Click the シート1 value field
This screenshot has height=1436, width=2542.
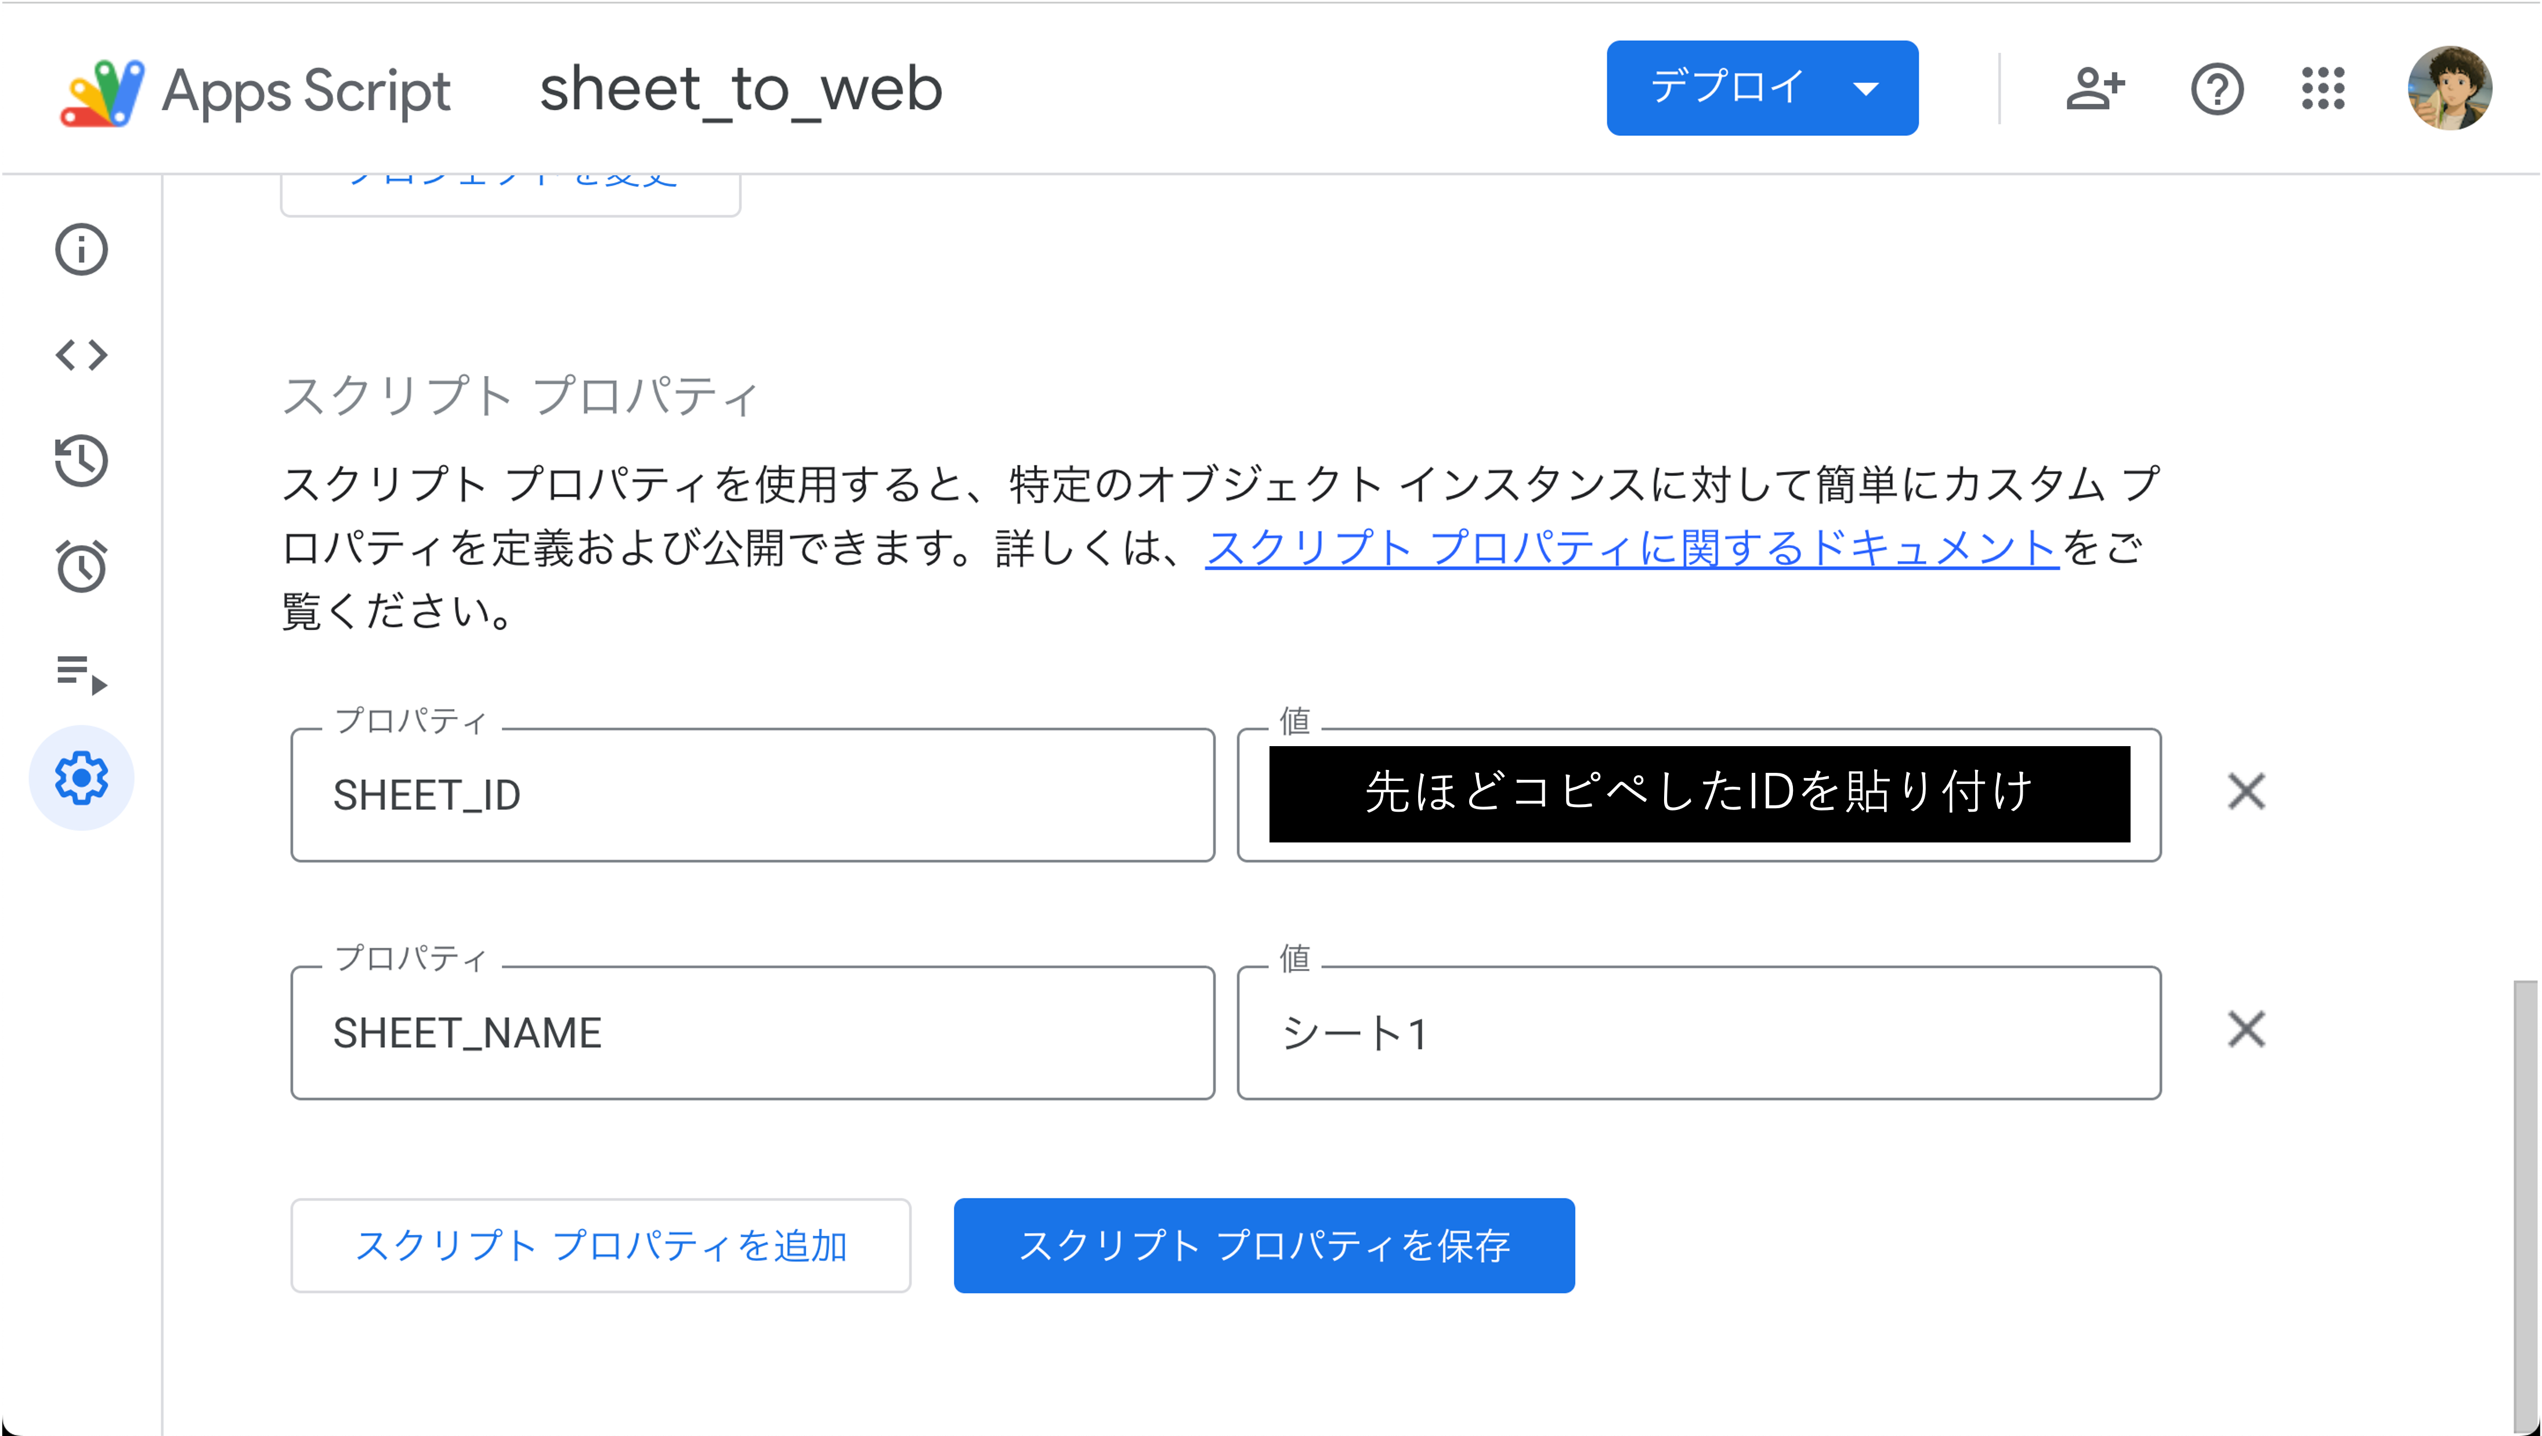1700,1032
